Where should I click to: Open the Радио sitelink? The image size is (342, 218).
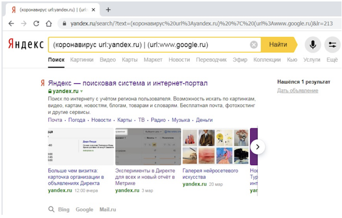pos(158,120)
